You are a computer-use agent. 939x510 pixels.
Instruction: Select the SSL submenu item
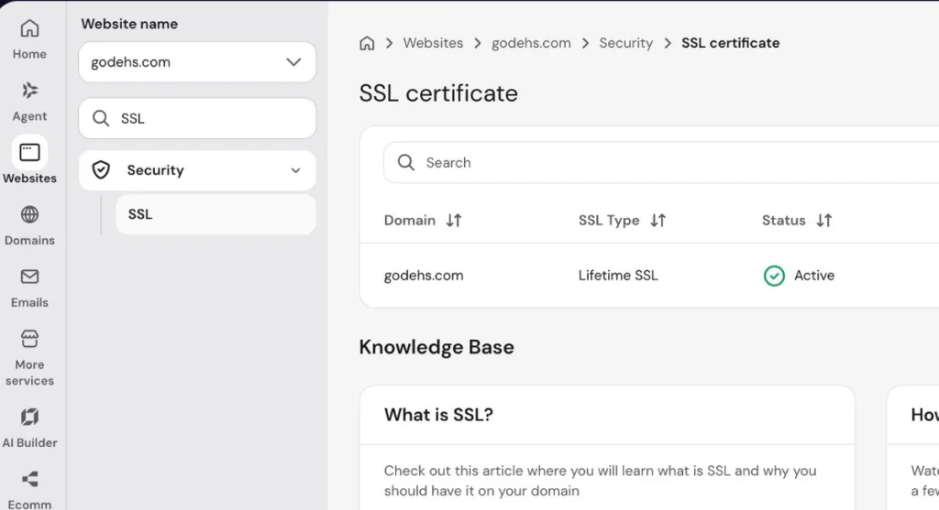[x=215, y=214]
